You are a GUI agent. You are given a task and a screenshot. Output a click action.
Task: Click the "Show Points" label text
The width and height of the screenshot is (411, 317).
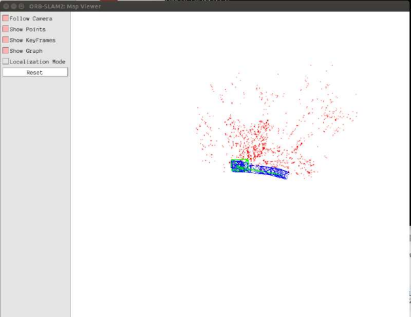(x=27, y=29)
